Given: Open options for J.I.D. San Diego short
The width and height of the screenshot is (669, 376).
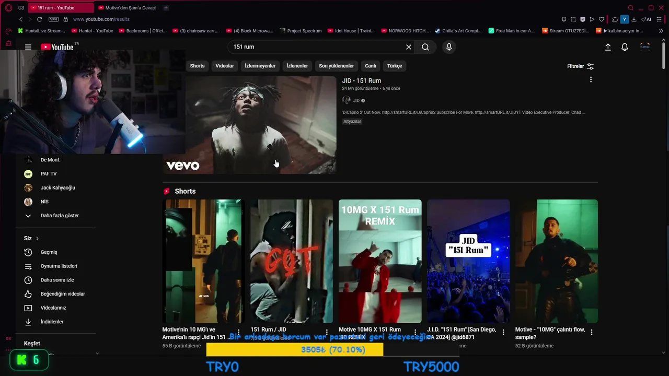Looking at the screenshot, I should 503,332.
